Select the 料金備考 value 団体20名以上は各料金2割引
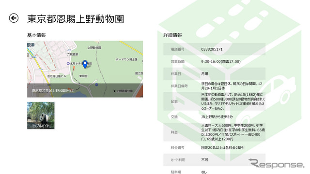The image size is (310, 174). (x=223, y=147)
